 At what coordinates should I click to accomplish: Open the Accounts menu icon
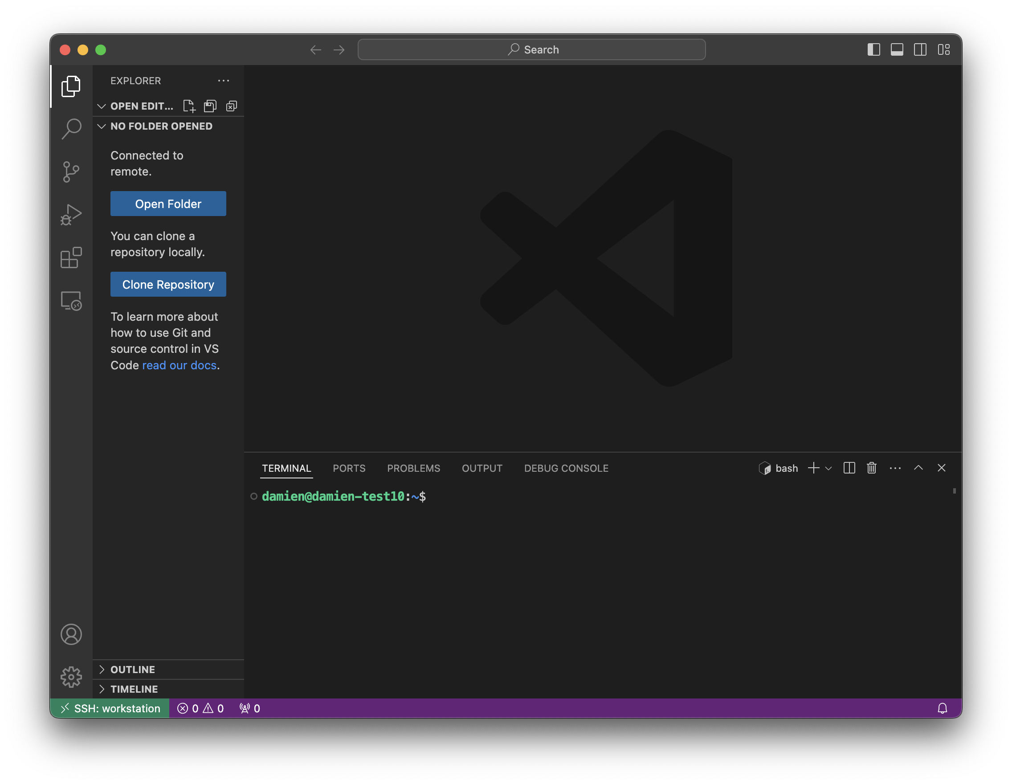[x=71, y=634]
